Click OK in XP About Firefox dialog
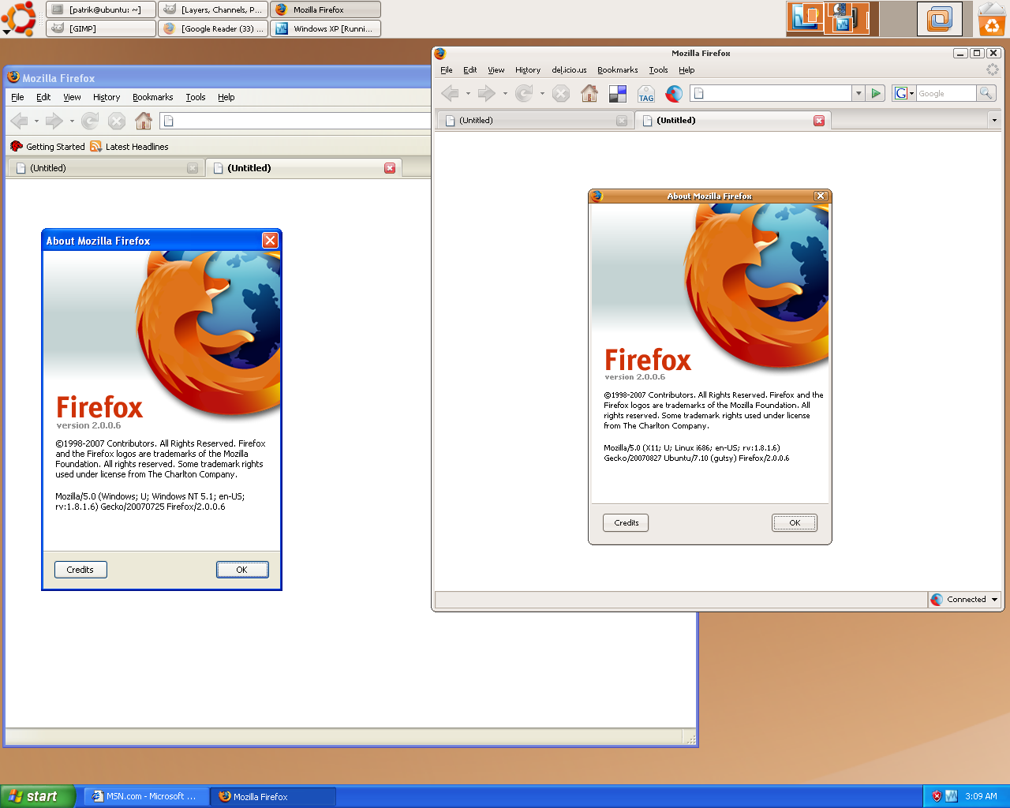Screen dimensions: 1010x808 tap(242, 570)
